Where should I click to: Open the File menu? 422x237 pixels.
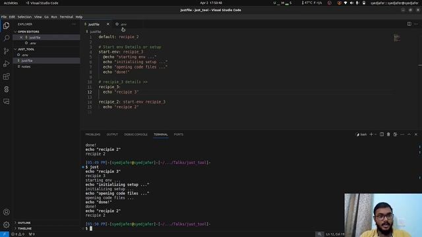coord(4,16)
